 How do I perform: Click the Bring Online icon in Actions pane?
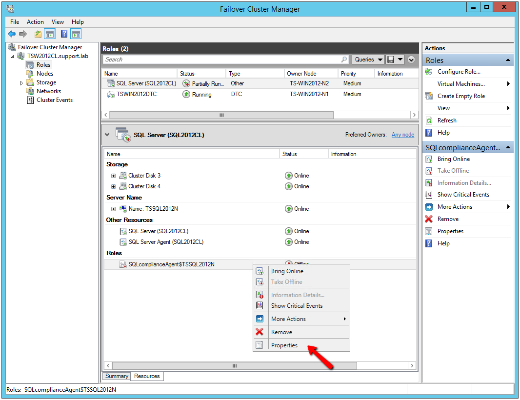coord(429,159)
